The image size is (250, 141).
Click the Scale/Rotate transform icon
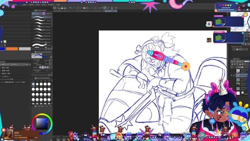[x=87, y=8]
